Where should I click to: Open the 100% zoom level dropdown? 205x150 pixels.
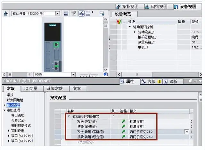click(x=73, y=74)
